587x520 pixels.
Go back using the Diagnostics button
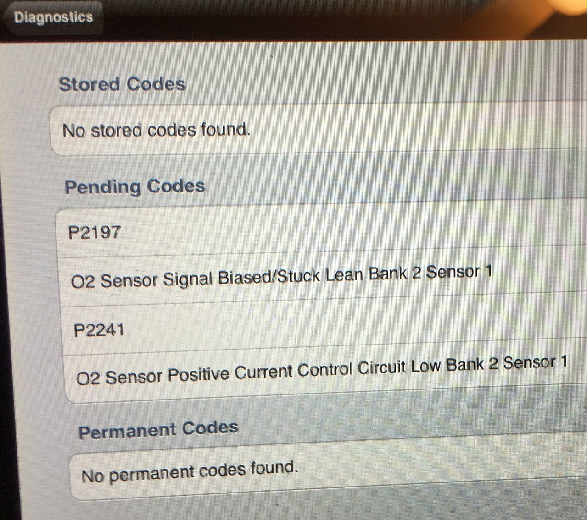pyautogui.click(x=53, y=17)
